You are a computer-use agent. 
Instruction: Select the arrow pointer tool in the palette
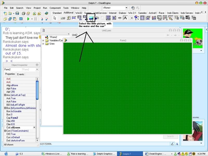(x=55, y=18)
